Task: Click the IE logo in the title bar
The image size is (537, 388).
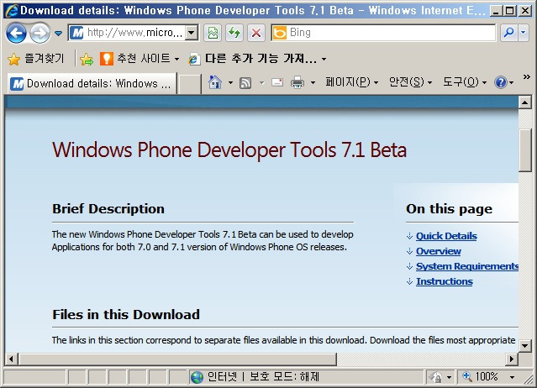Action: point(12,11)
